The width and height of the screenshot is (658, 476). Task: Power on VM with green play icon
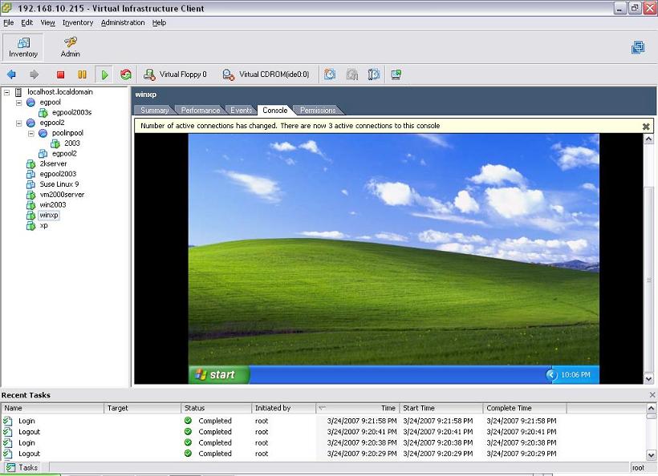pos(104,75)
